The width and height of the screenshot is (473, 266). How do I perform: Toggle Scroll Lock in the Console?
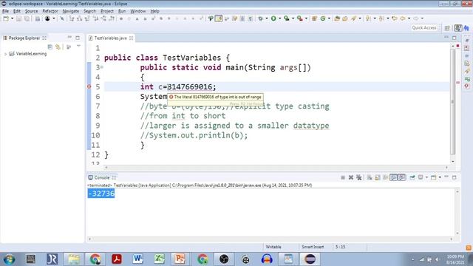pos(378,177)
